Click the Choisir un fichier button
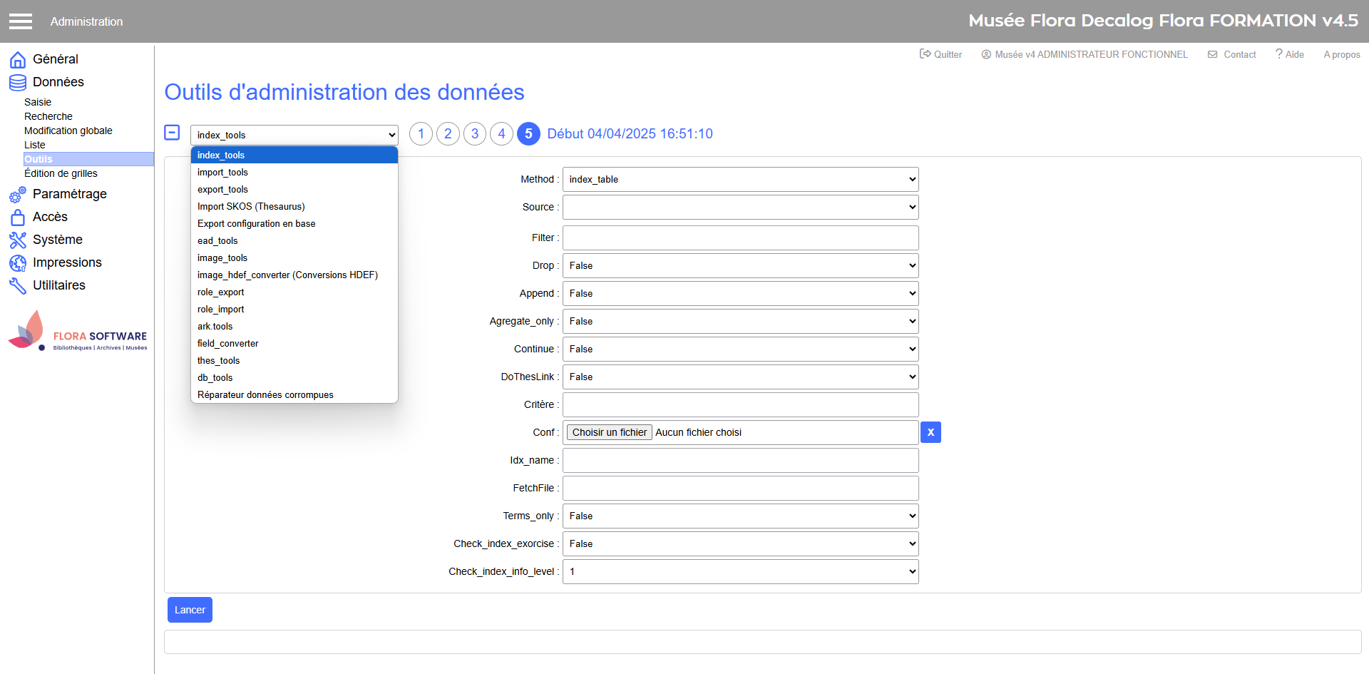The image size is (1369, 674). click(609, 433)
